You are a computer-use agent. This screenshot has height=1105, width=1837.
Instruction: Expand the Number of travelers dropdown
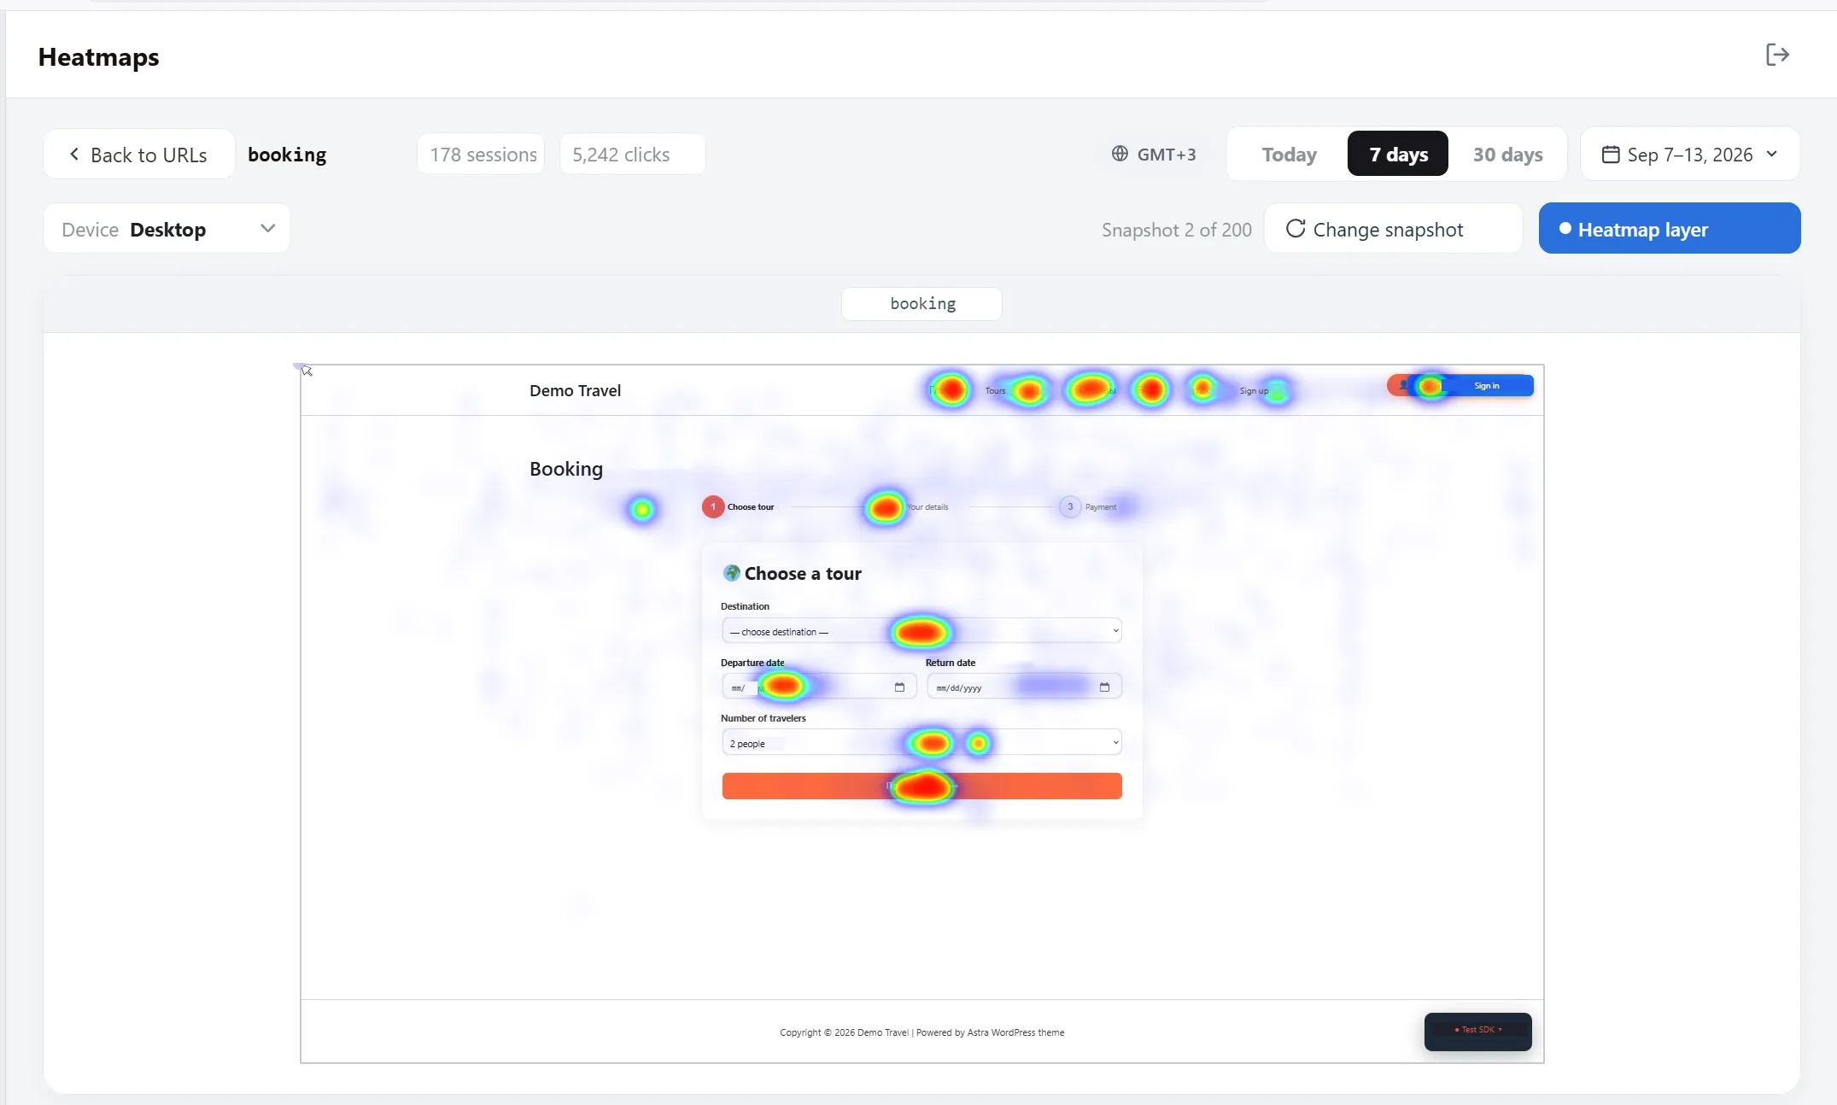click(x=921, y=743)
